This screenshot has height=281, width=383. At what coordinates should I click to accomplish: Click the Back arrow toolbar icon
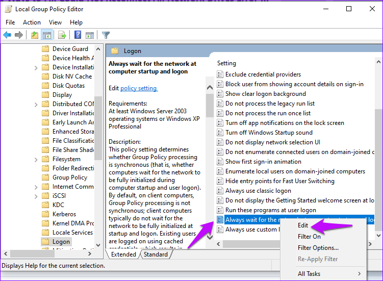7,35
